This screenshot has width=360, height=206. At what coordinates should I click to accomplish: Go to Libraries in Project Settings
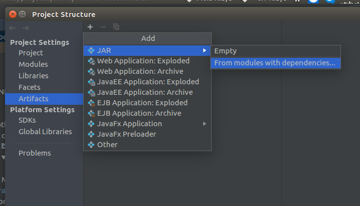coord(34,76)
